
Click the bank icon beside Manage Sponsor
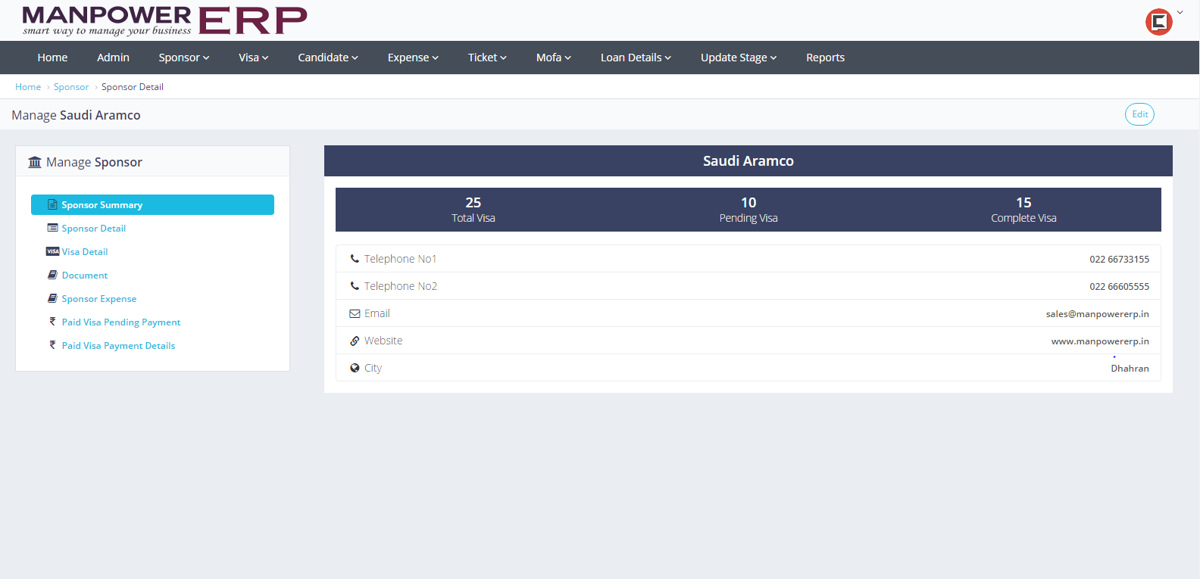[35, 162]
